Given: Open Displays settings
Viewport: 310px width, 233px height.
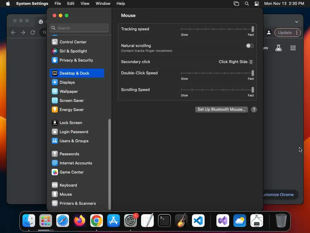Looking at the screenshot, I should (x=77, y=82).
